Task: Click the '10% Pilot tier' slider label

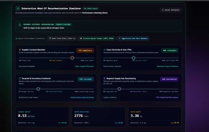Action: point(25,61)
